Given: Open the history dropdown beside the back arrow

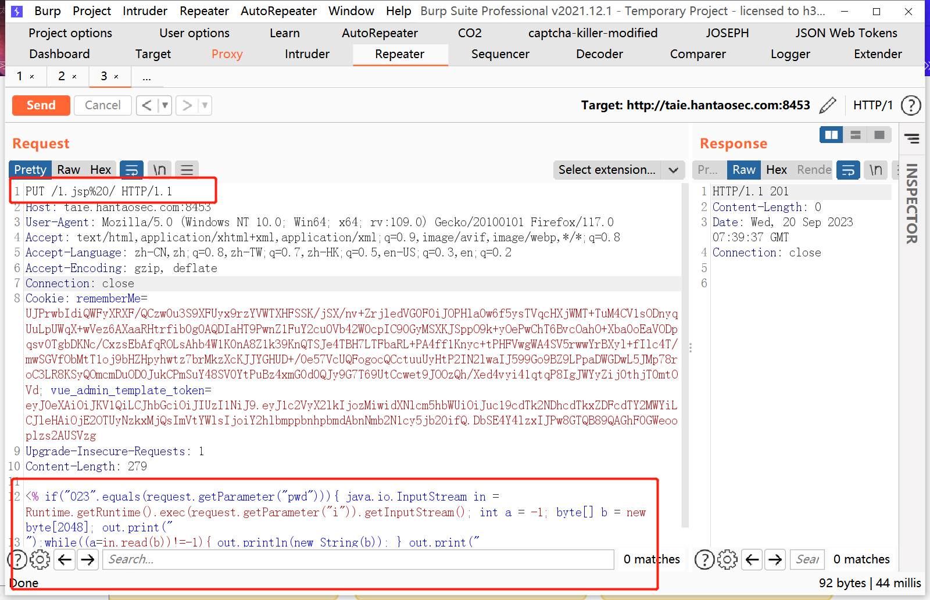Looking at the screenshot, I should point(166,105).
